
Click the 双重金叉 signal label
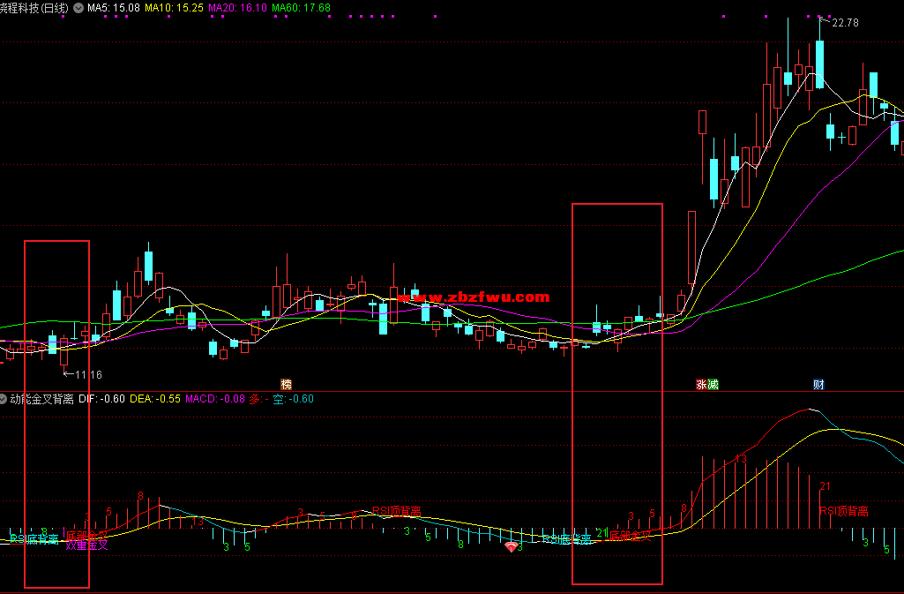(x=86, y=545)
